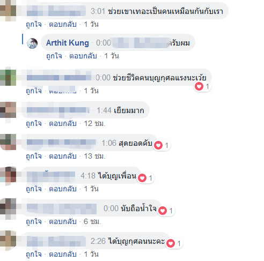Jump to video timestamp 1:44
264x261 pixels.
coord(104,110)
